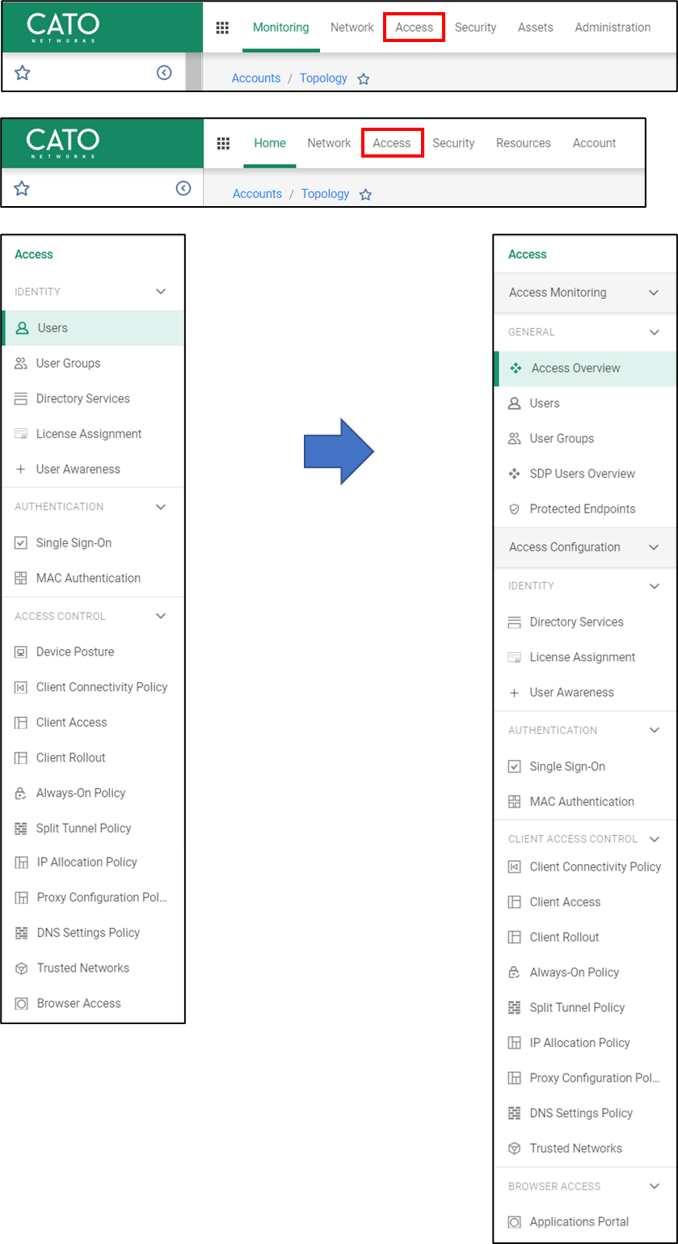Open the Assets tab
Screen dimensions: 678x1244
click(536, 27)
